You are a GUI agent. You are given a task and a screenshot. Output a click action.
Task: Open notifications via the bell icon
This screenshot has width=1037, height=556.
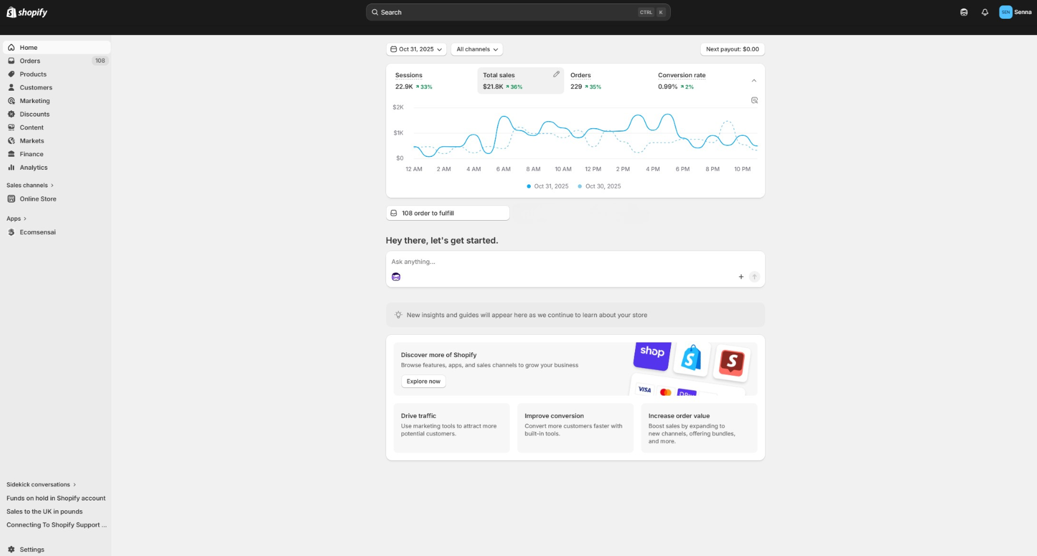point(985,12)
